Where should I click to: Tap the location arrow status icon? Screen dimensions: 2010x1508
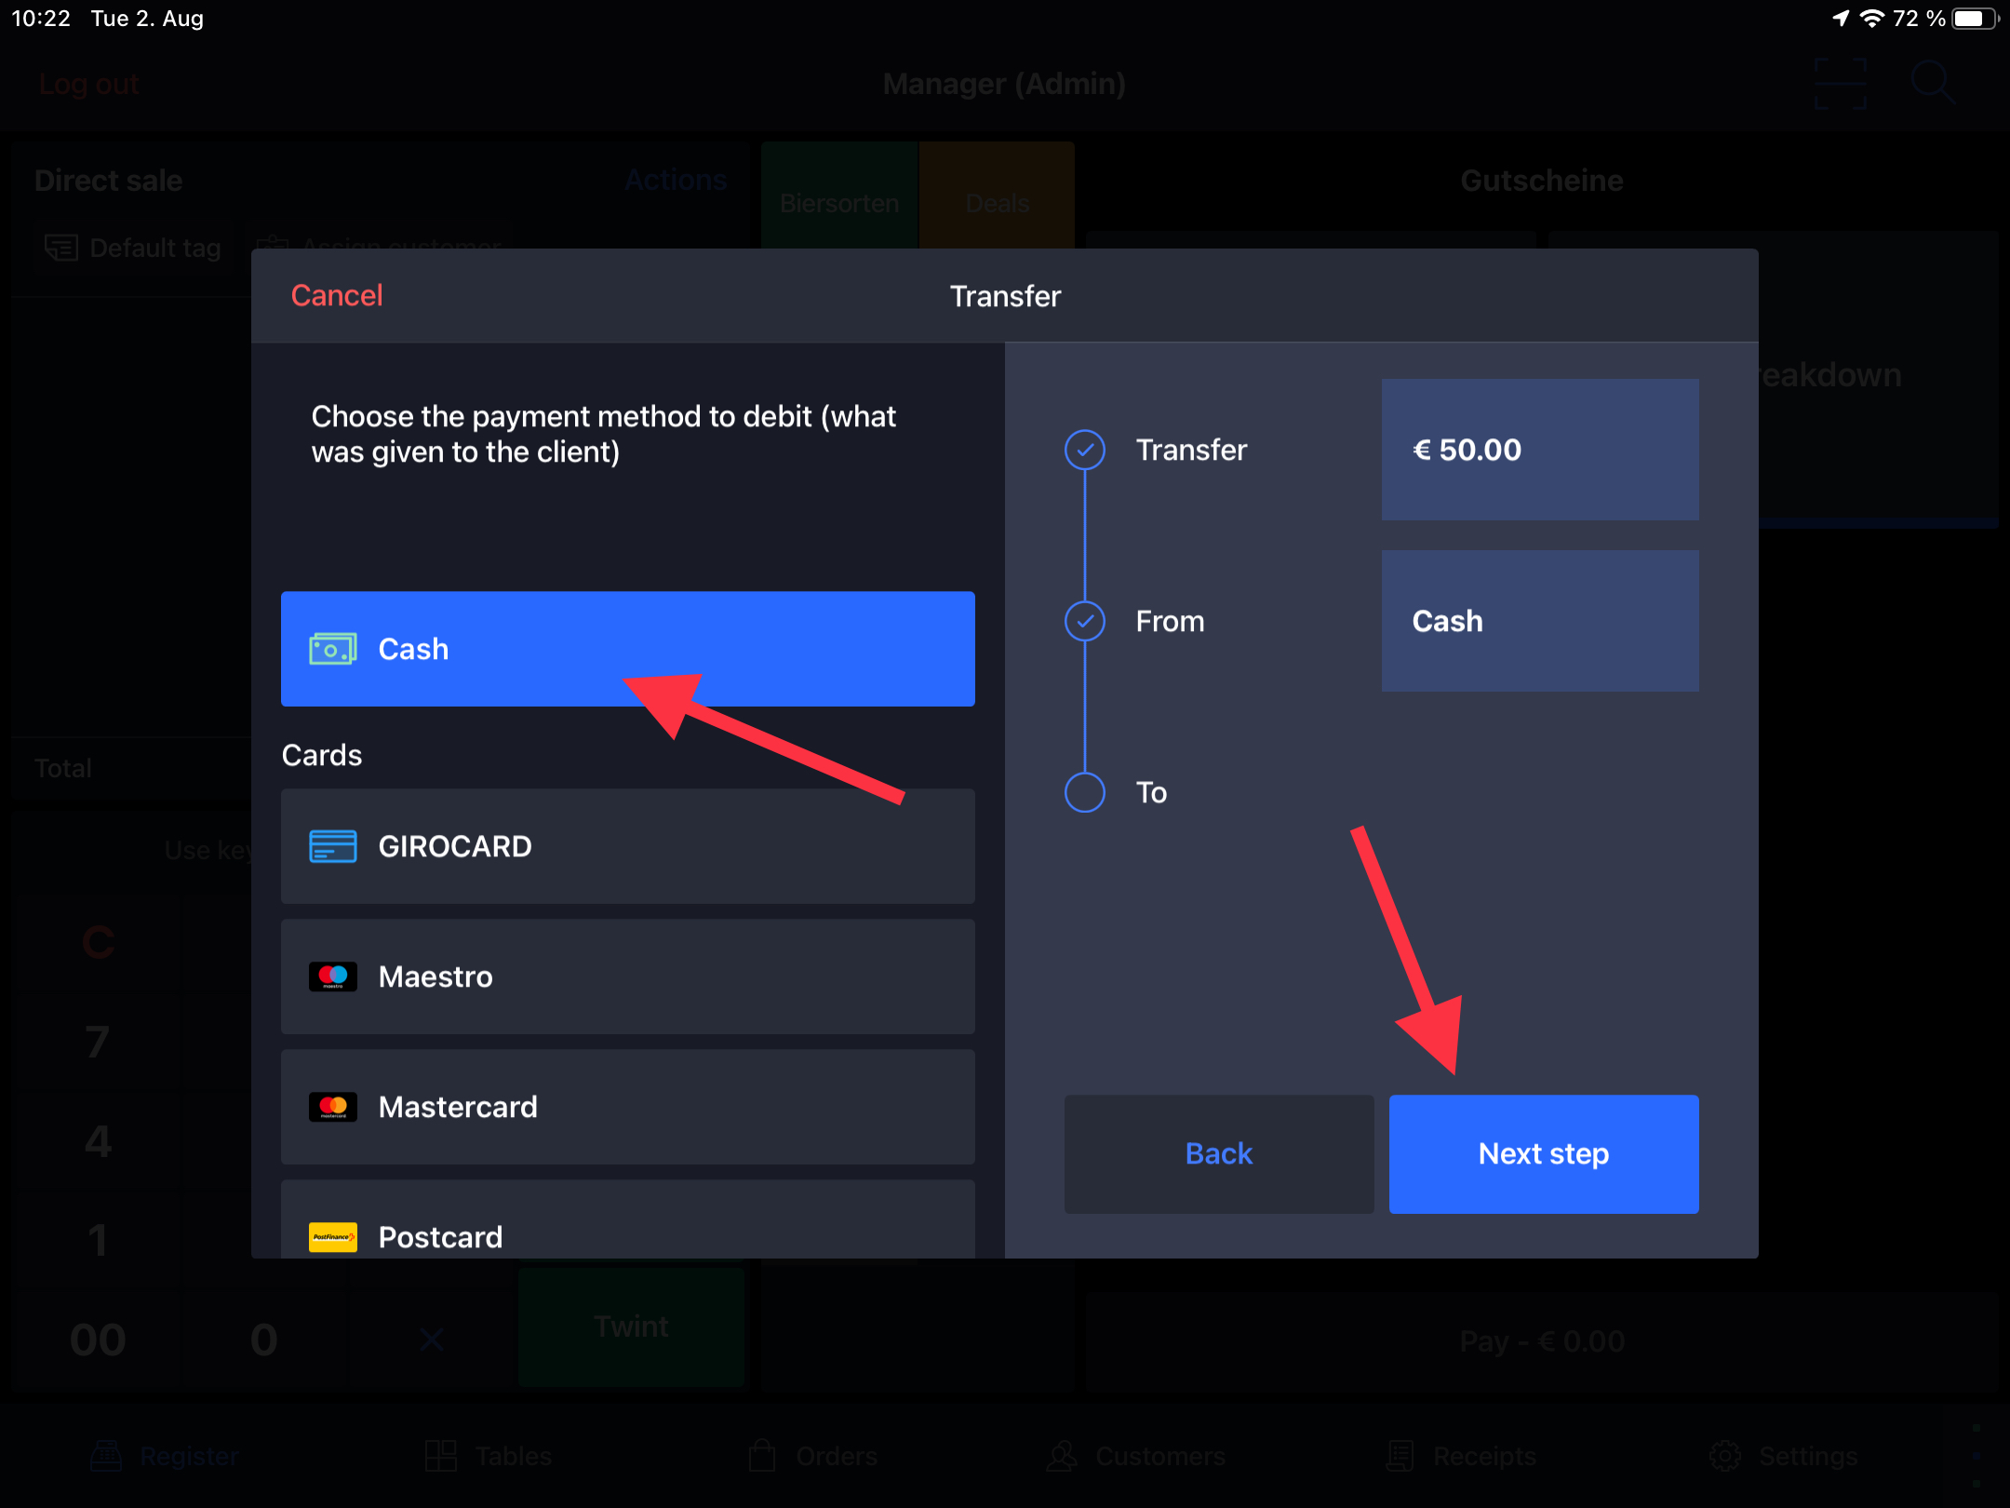[x=1840, y=19]
